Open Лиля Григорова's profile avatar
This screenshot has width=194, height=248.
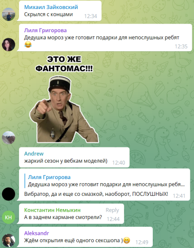tap(9, 44)
